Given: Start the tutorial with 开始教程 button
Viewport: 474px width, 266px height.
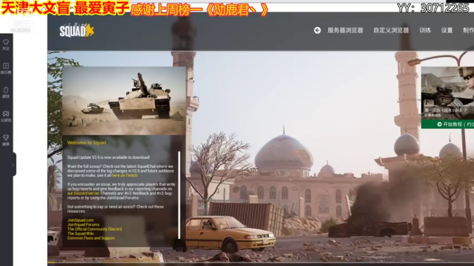Looking at the screenshot, I should (x=448, y=124).
